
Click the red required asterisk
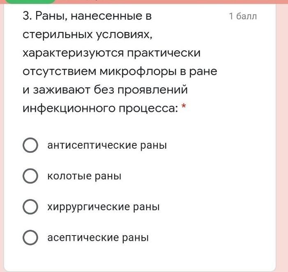(x=184, y=106)
